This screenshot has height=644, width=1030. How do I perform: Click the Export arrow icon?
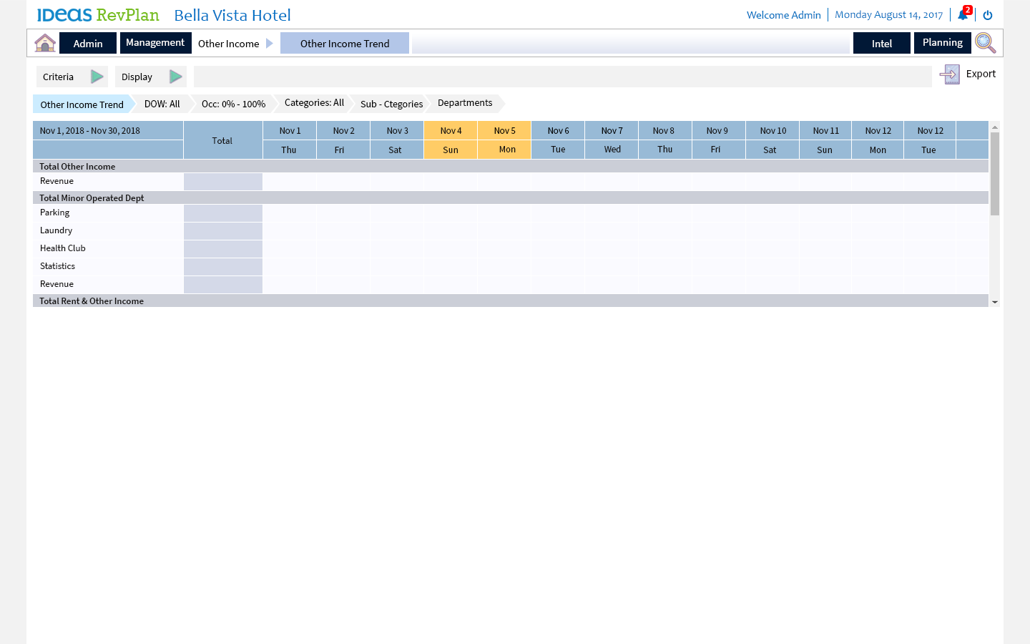point(949,74)
